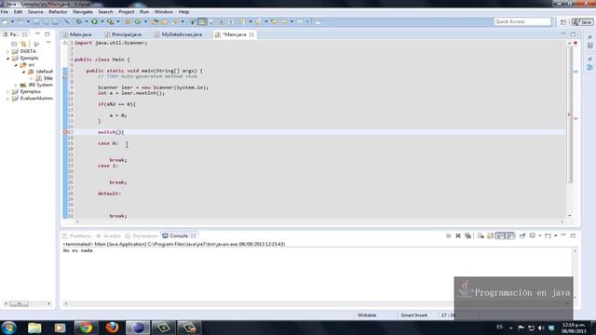The height and width of the screenshot is (335, 596).
Task: Open the Window menu
Action: [x=164, y=12]
